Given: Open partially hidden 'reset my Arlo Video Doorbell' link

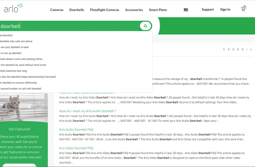Looking at the screenshot, I should [x=87, y=94].
